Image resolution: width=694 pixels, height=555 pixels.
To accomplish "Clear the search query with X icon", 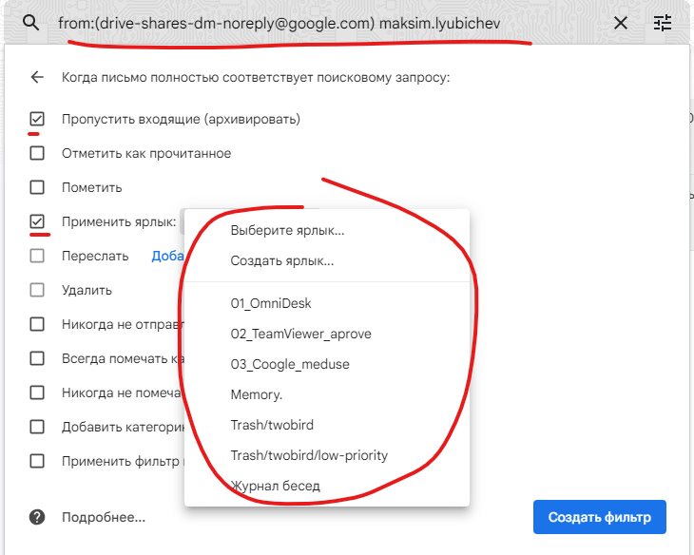I will coord(621,23).
